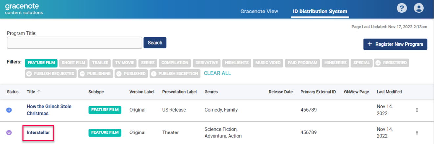The image size is (434, 144).
Task: Switch to the Gracenote View tab
Action: tap(259, 12)
